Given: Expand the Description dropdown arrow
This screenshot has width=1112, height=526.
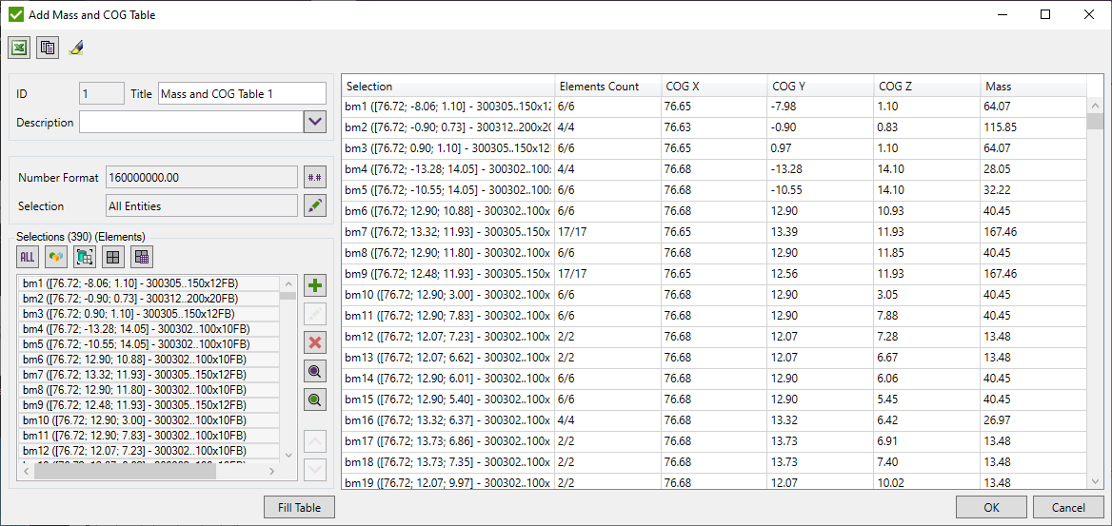Looking at the screenshot, I should (x=315, y=122).
